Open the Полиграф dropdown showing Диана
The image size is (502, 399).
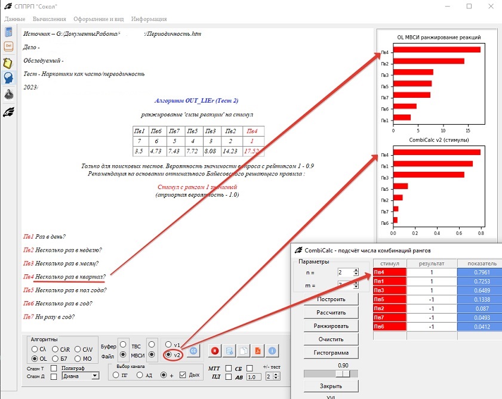(x=81, y=376)
